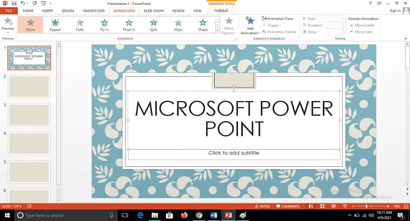Start Slide Show from status bar
410x221 pixels.
pos(345,206)
